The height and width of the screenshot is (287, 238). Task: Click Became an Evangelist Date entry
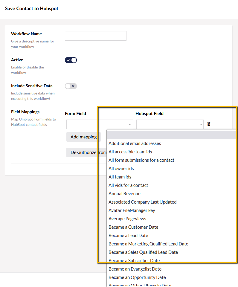(135, 269)
